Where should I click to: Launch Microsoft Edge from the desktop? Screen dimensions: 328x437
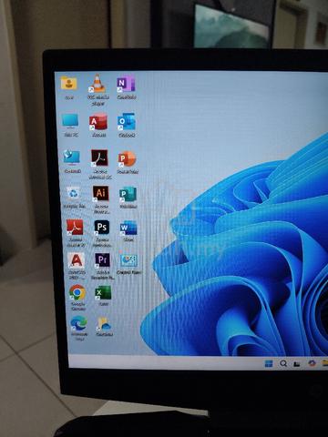click(78, 324)
